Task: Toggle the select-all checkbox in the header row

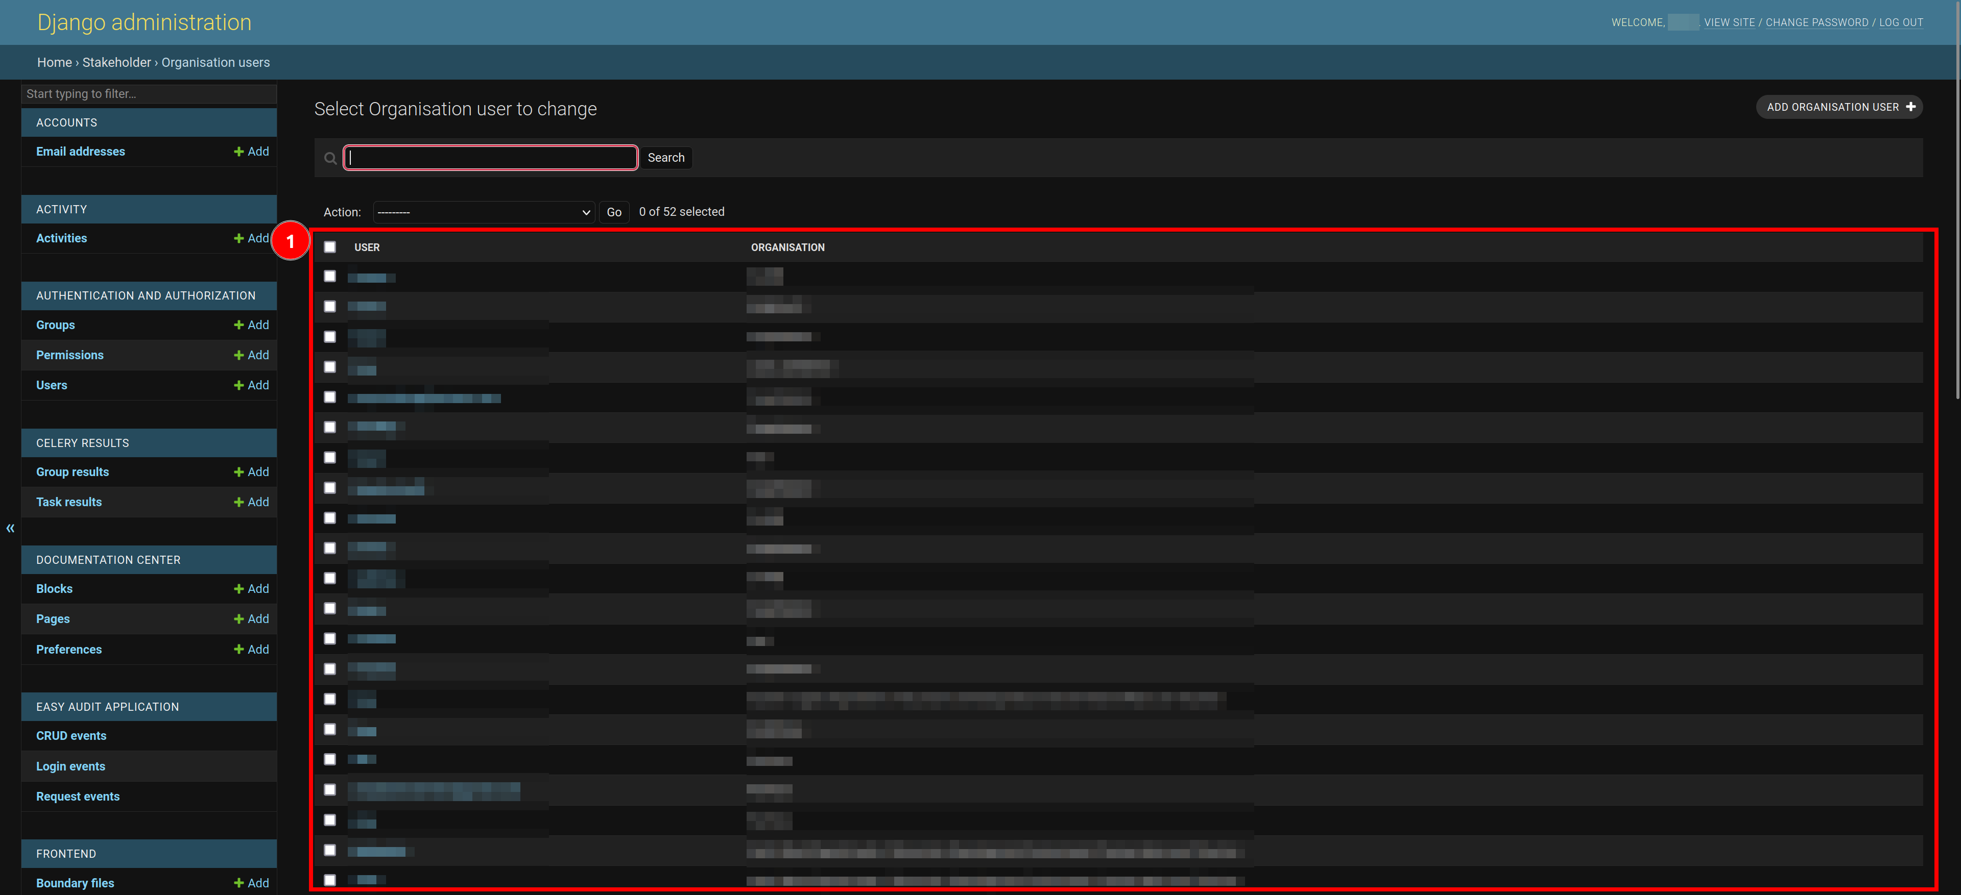Action: click(x=329, y=247)
